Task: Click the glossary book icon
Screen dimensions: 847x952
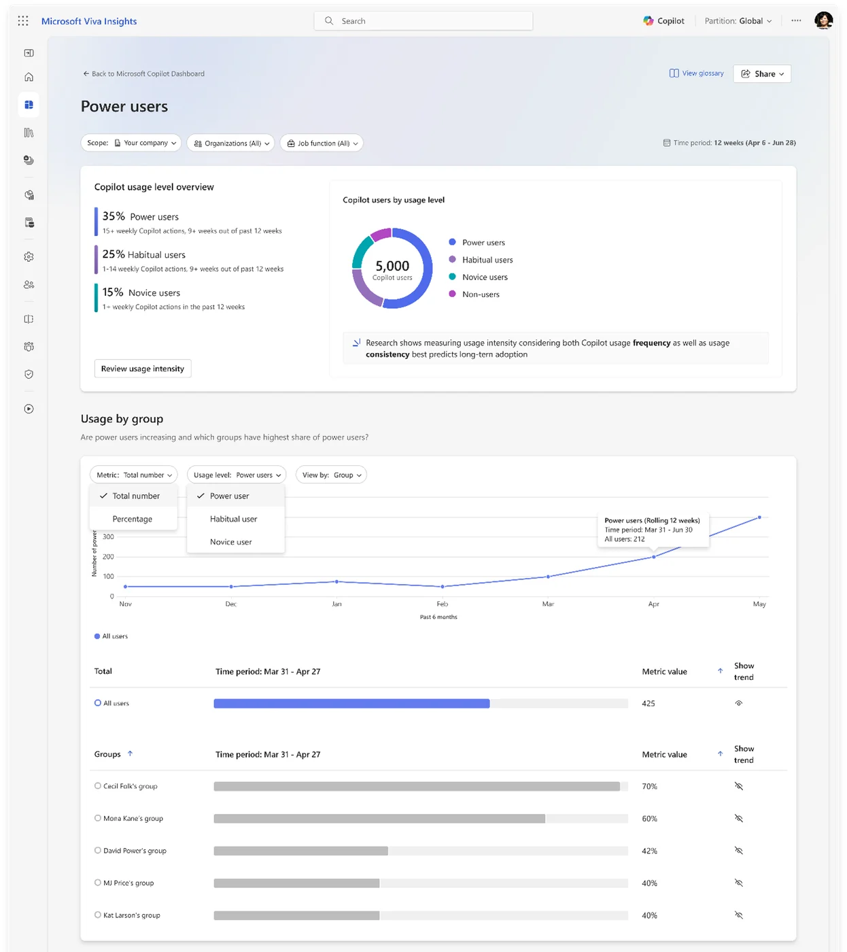Action: (x=674, y=73)
